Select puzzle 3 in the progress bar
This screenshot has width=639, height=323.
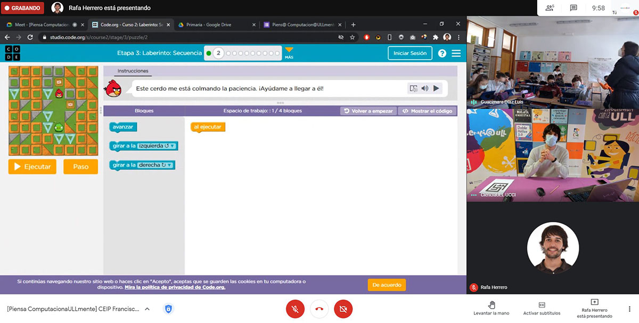click(x=229, y=53)
